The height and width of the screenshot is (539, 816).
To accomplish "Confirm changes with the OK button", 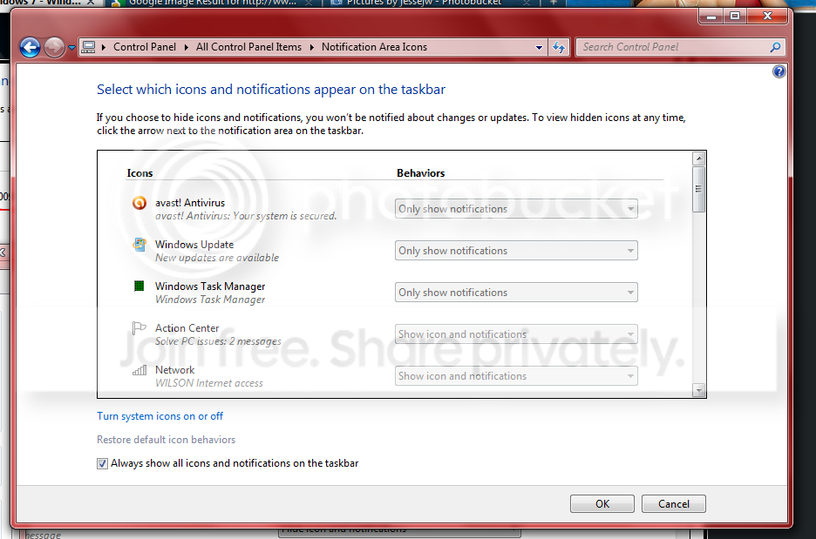I will (602, 503).
